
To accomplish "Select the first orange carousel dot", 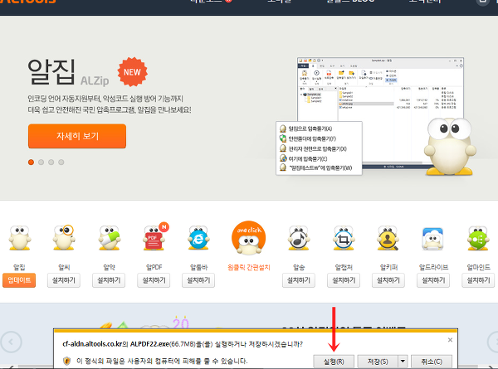I will [31, 163].
